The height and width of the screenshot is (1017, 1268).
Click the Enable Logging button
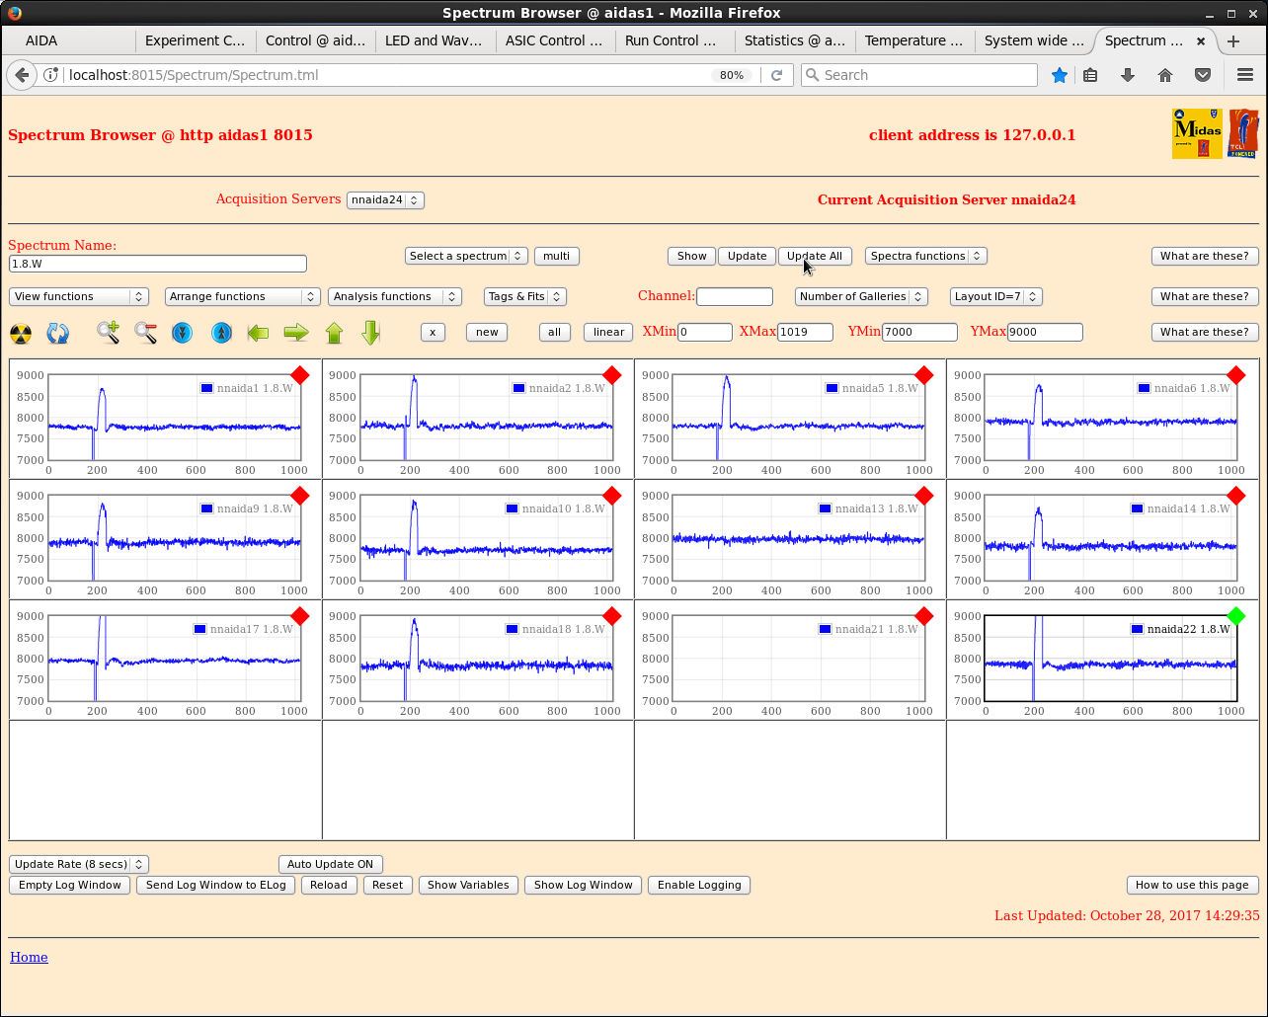(699, 885)
